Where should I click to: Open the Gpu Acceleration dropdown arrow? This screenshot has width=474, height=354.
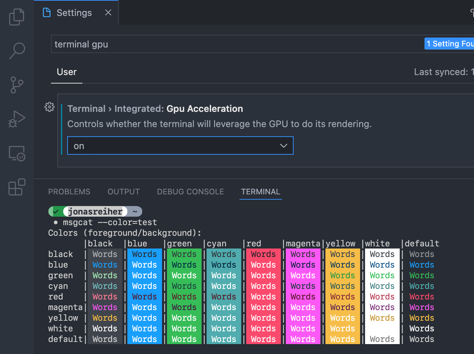(x=283, y=145)
